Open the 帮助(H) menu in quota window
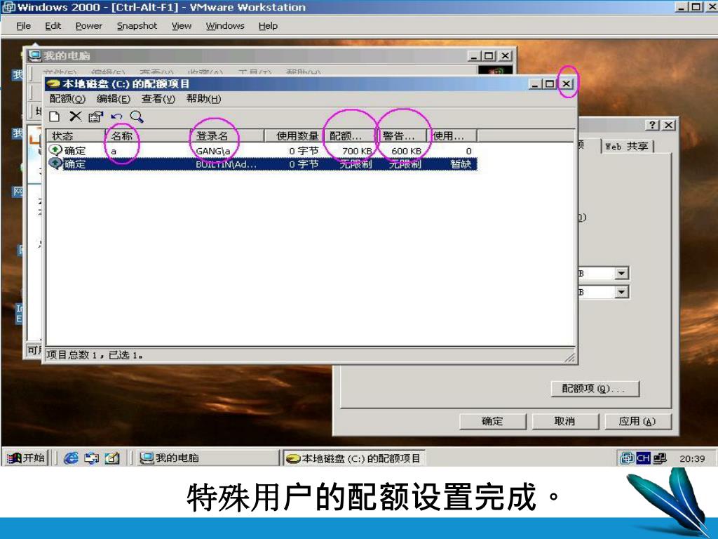This screenshot has height=539, width=718. click(x=203, y=99)
